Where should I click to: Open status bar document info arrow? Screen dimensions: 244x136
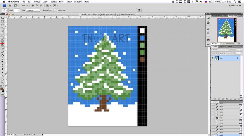(43, 135)
